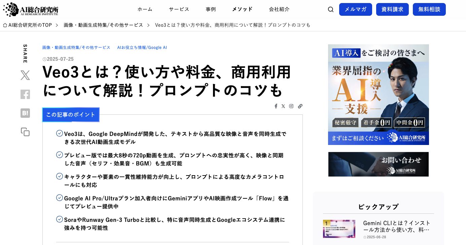This screenshot has height=245, width=466.
Task: Click the bullet about 最大8秒の720p動画
Action: (174, 159)
